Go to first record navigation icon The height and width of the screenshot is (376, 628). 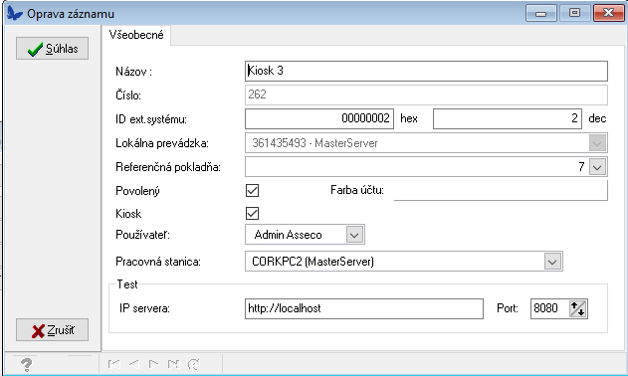(x=114, y=364)
